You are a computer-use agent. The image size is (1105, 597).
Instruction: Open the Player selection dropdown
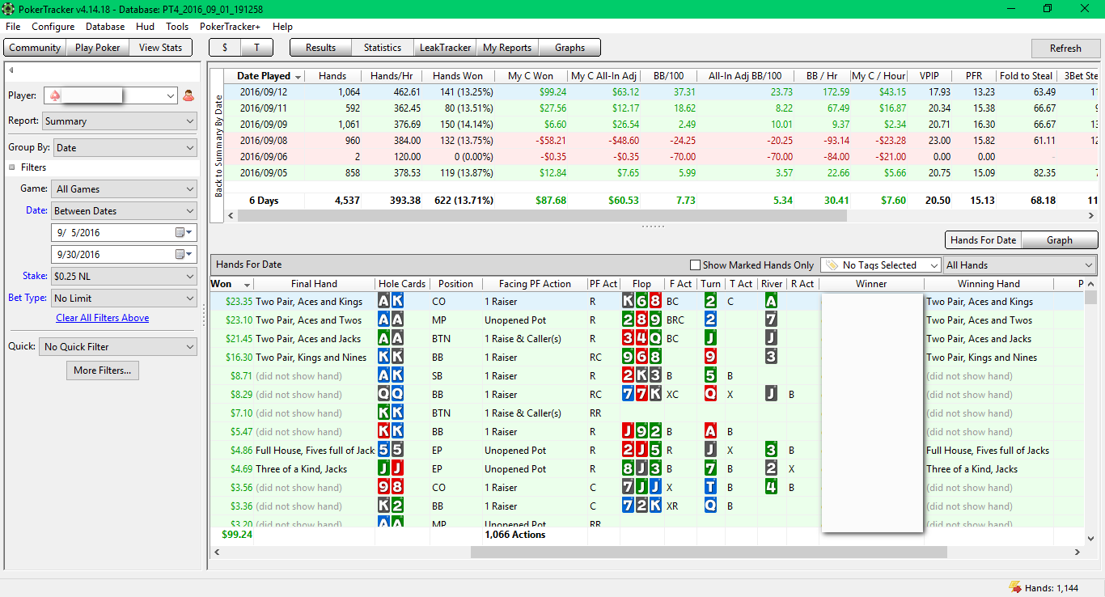pos(110,95)
